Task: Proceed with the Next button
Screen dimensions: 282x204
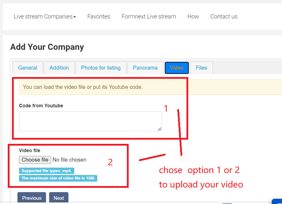Action: tap(59, 198)
